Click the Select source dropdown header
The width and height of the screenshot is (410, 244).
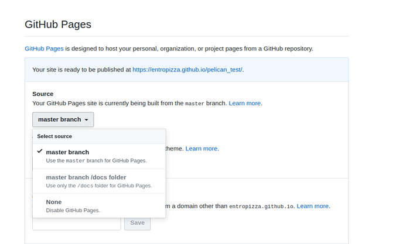[54, 136]
